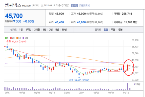Viewport: 145px width, 97px height.
Task: Click the 04/12 date axis label
Action: point(126,93)
